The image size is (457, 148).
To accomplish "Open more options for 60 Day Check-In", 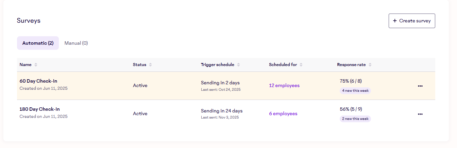I will (x=420, y=86).
